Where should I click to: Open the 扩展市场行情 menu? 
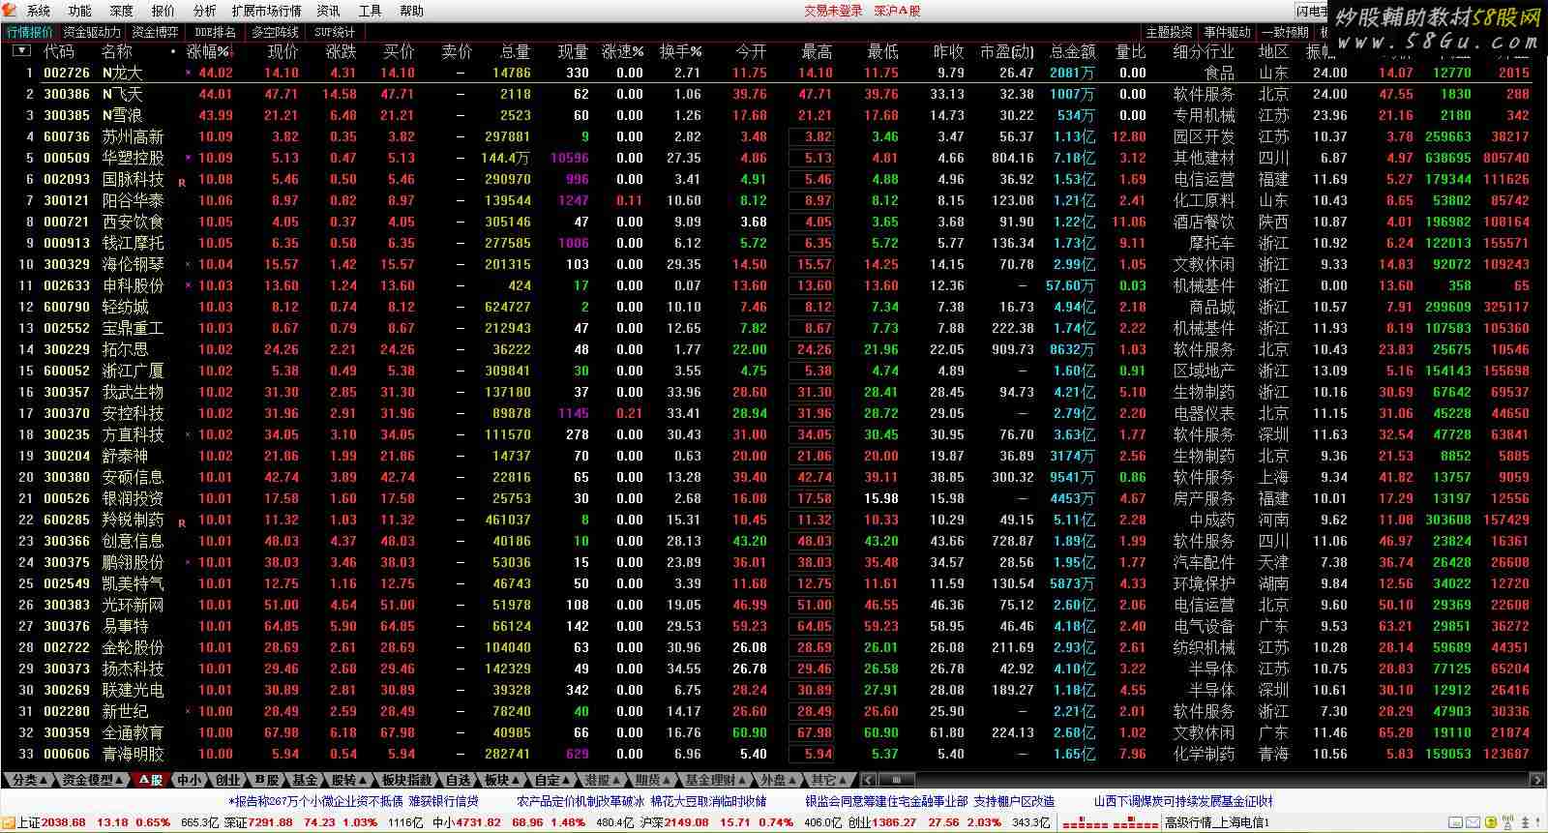coord(266,11)
